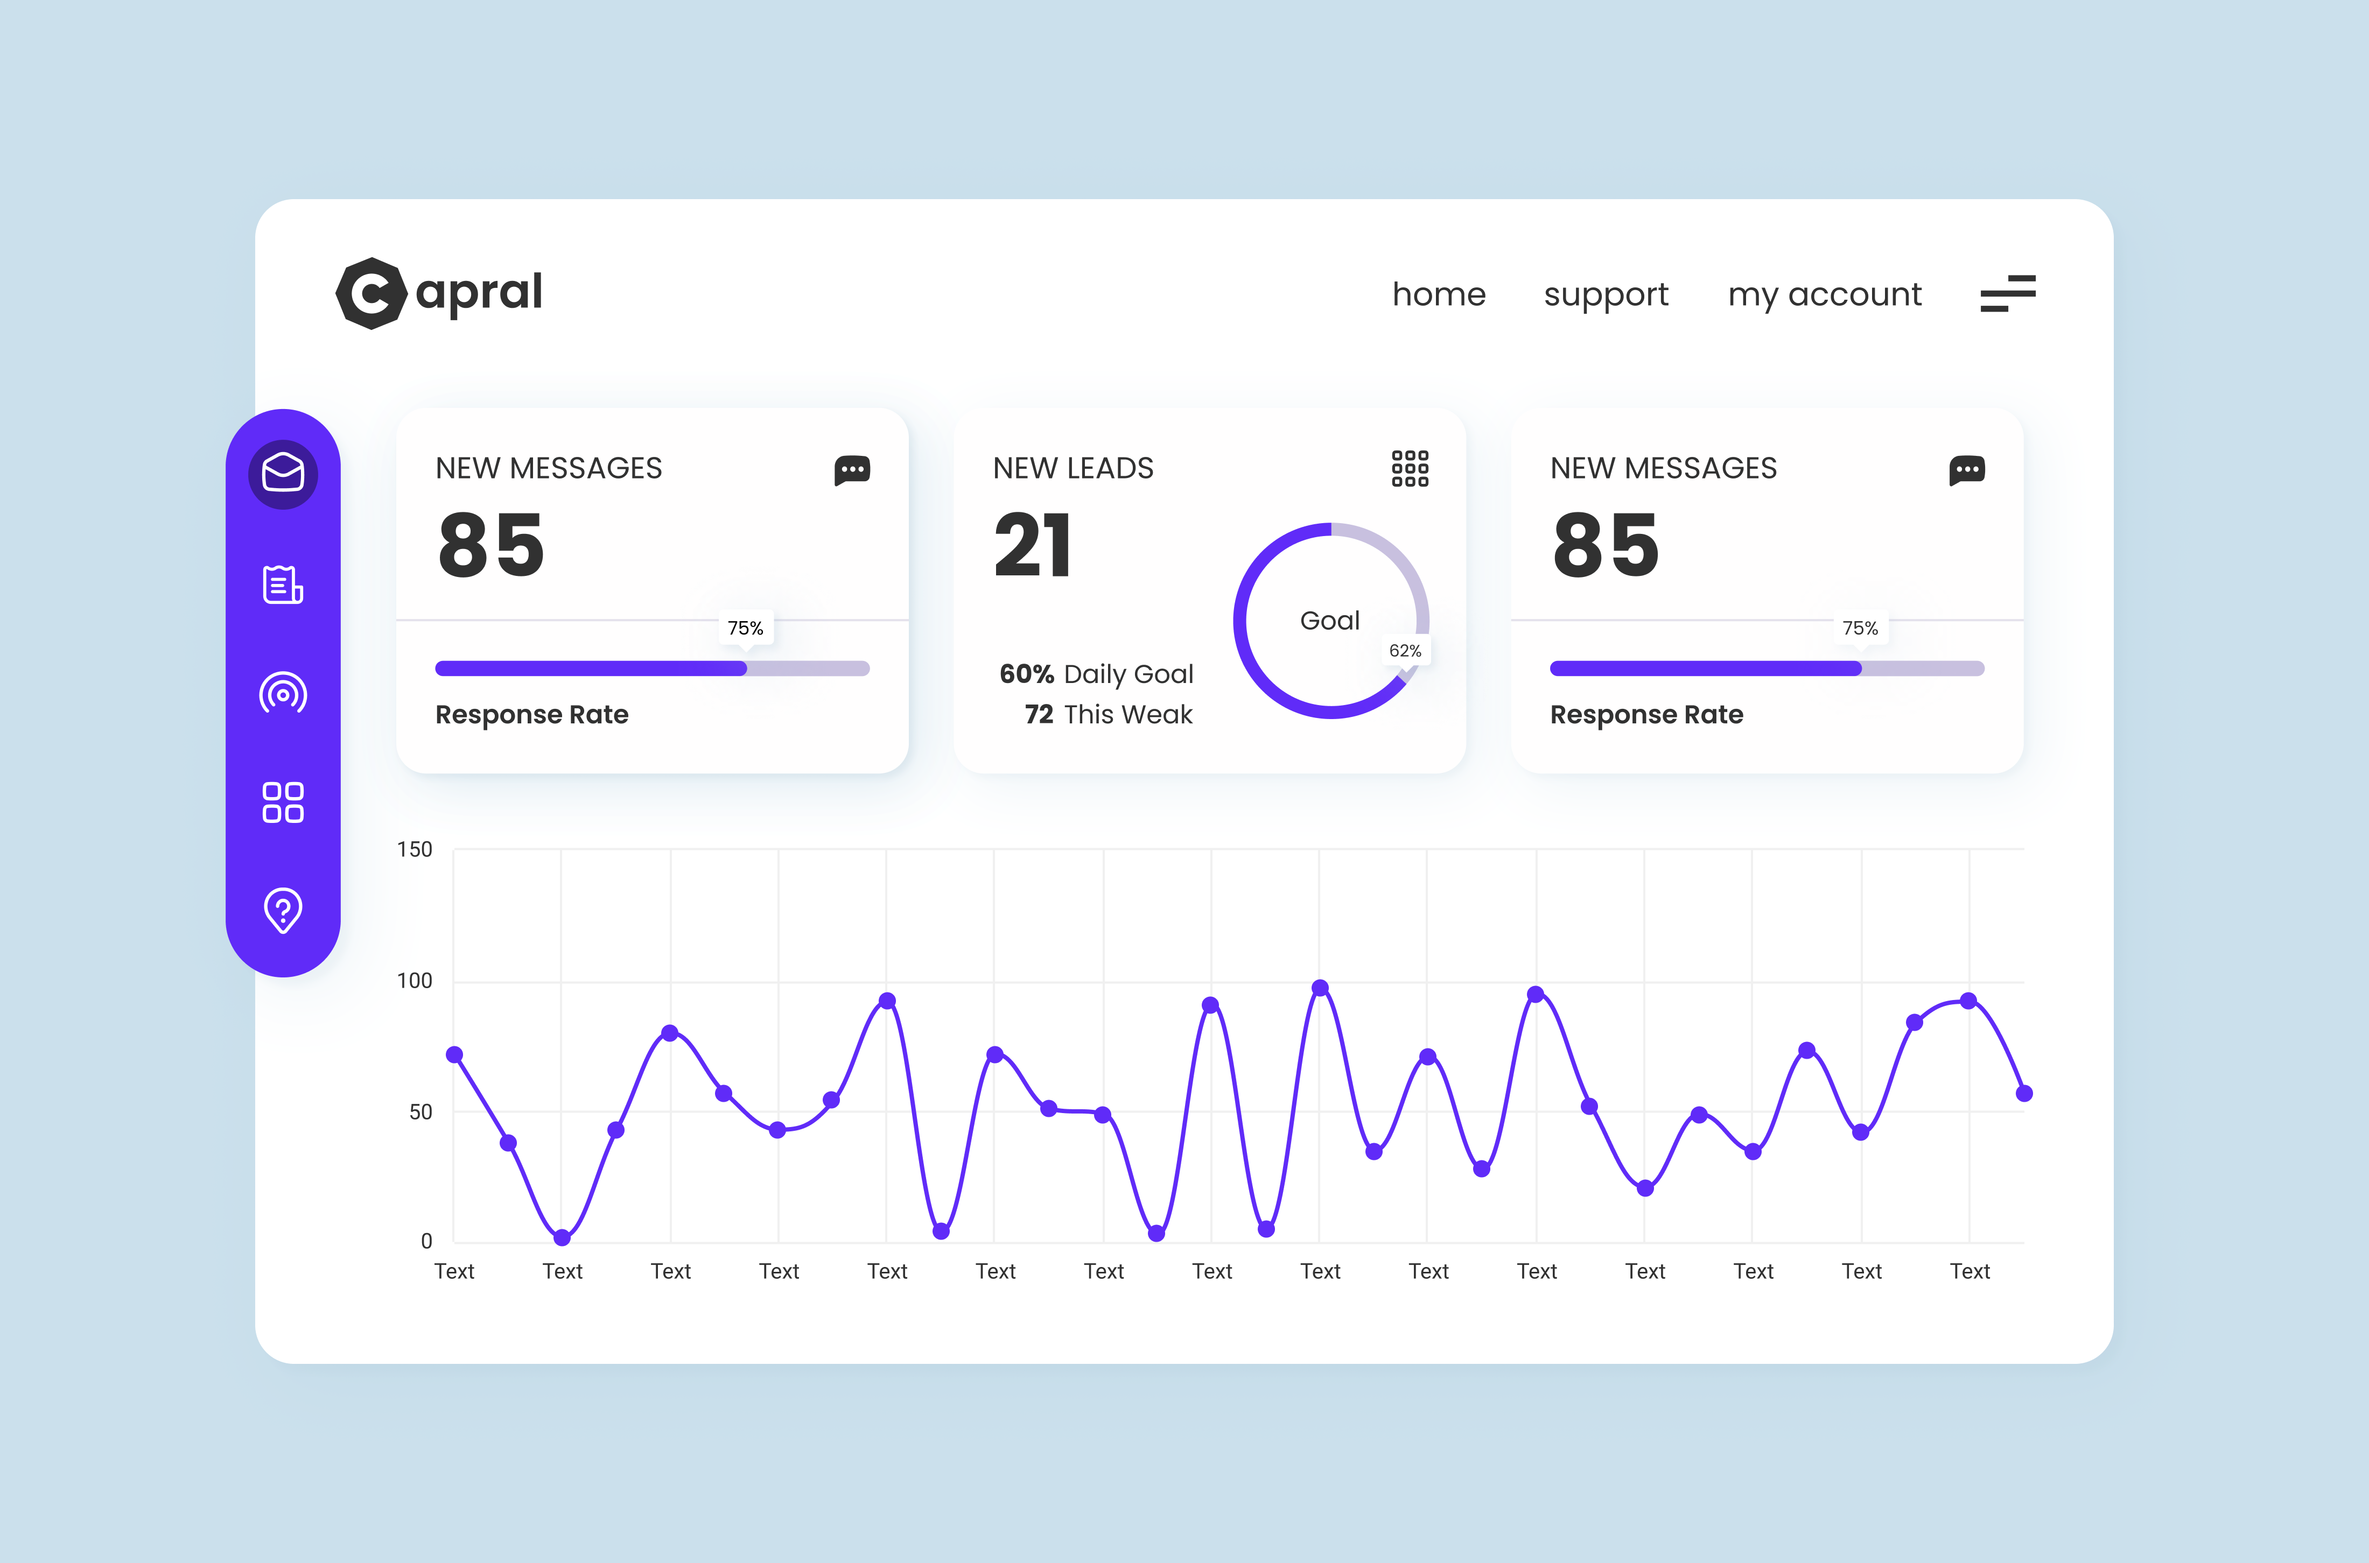The height and width of the screenshot is (1563, 2369).
Task: Select the document report sidebar icon
Action: (x=283, y=584)
